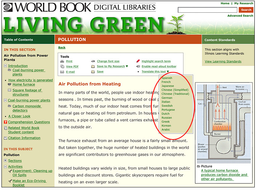Select Japanese from translation list
Image resolution: width=258 pixels, height=191 pixels.
[168, 86]
